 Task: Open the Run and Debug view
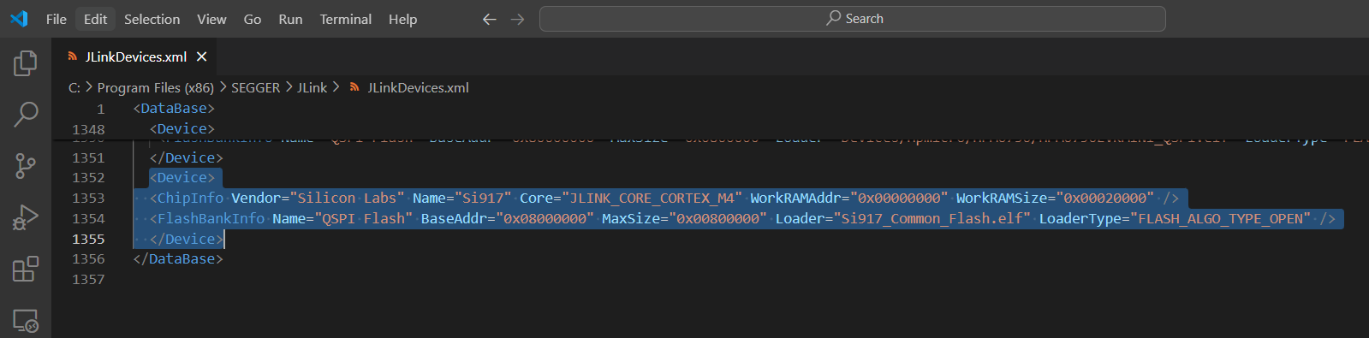coord(26,217)
